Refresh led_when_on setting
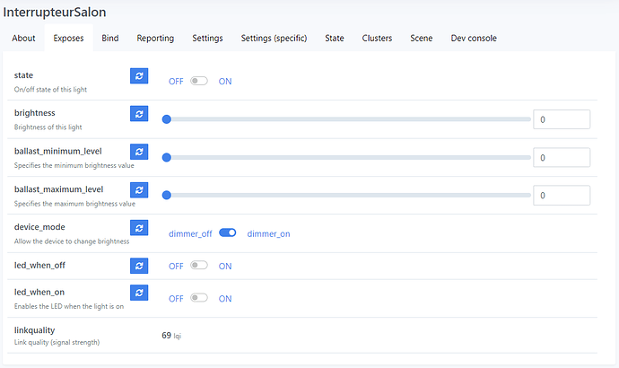 [139, 293]
